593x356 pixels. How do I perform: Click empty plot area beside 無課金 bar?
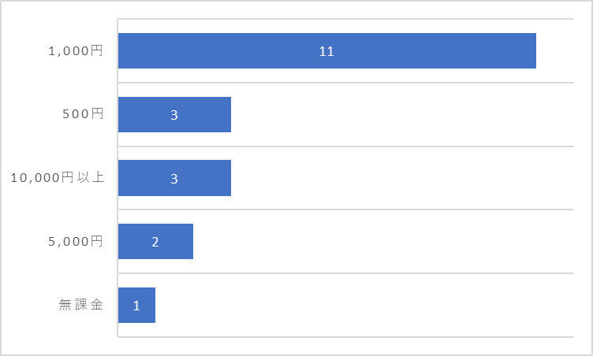click(x=363, y=305)
